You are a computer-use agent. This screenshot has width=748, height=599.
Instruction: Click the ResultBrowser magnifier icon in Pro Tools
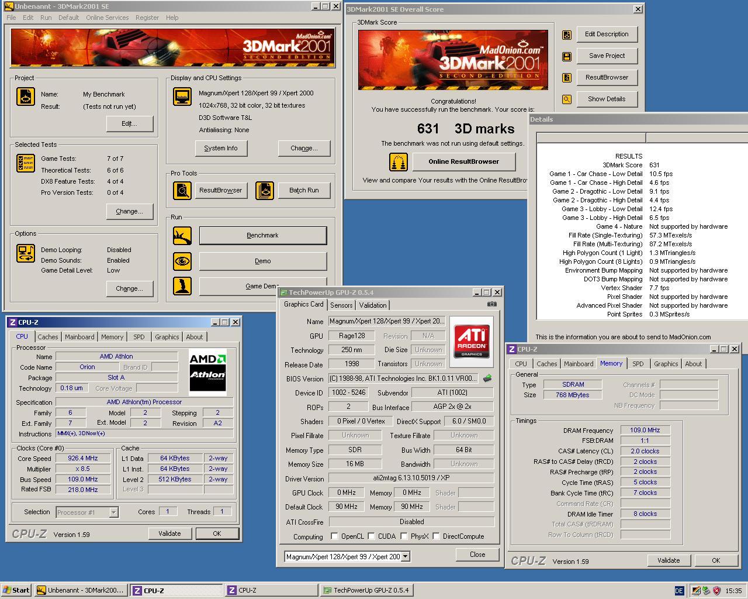tap(182, 190)
